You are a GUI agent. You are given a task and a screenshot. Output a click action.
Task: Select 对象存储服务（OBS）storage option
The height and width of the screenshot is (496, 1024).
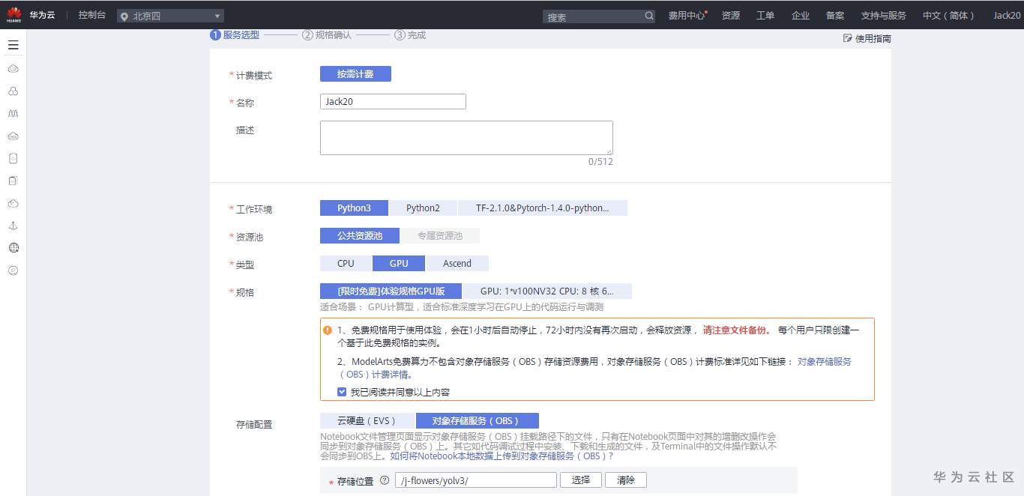(x=478, y=421)
